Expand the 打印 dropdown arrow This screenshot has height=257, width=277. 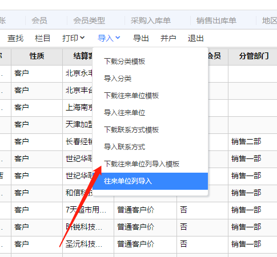point(82,38)
